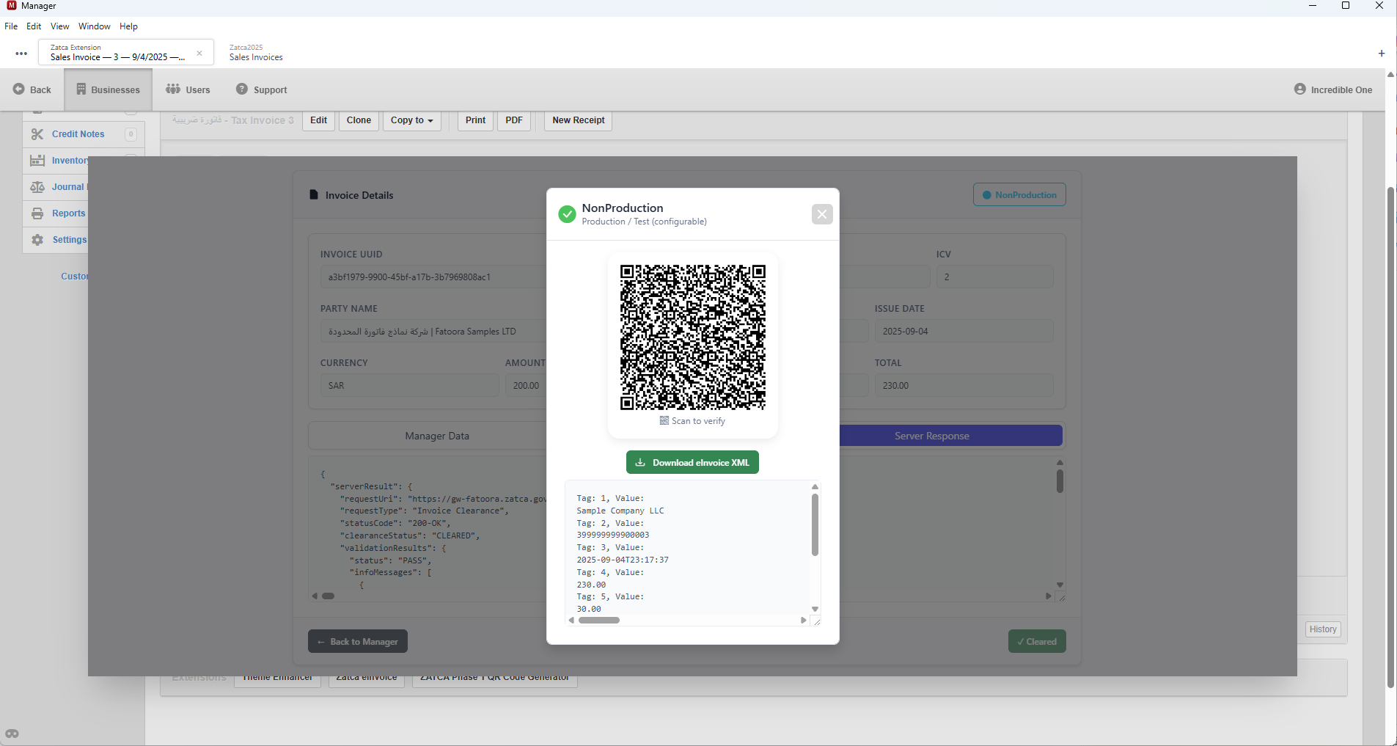Click the main page vertical scrollbar

[x=1390, y=438]
